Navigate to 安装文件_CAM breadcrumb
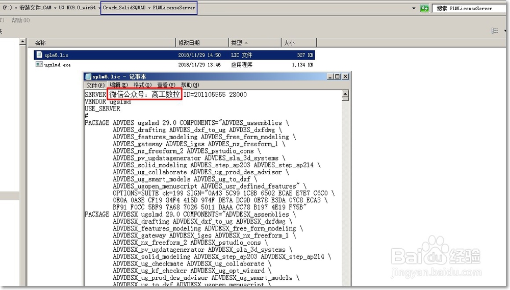Screen dimensions: 510x290 pos(36,8)
